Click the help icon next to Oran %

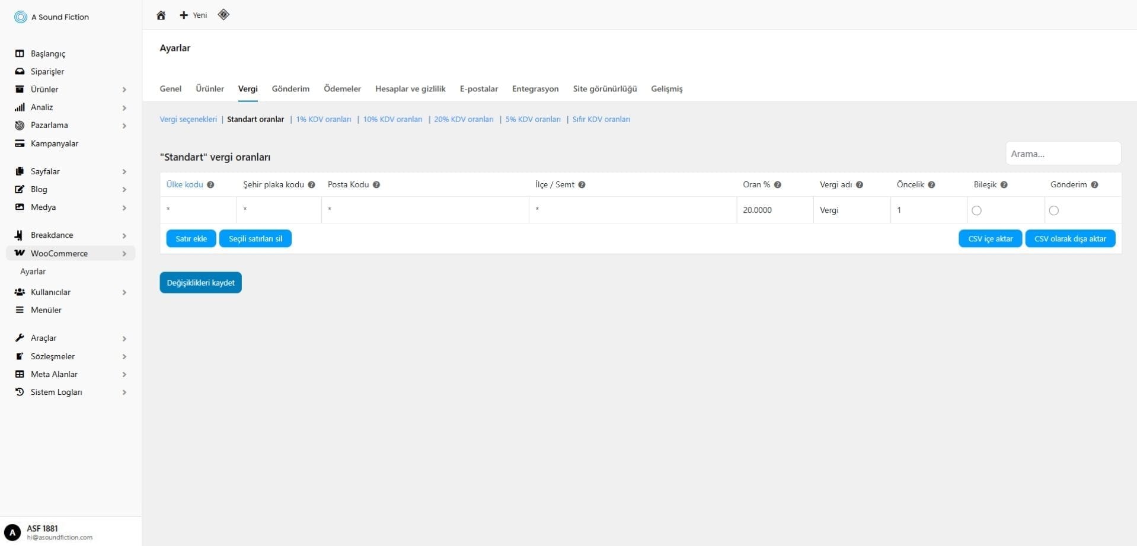(778, 185)
